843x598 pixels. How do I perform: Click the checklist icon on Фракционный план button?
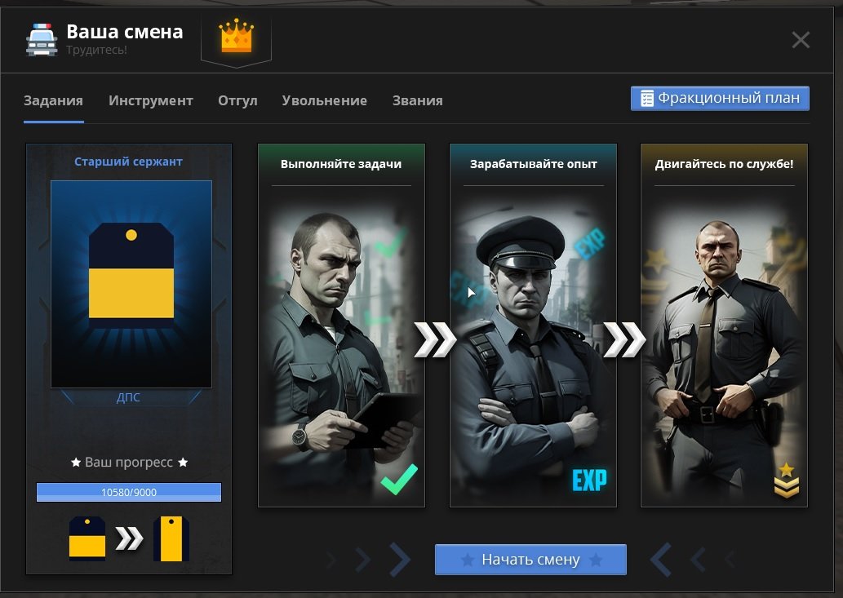click(647, 99)
